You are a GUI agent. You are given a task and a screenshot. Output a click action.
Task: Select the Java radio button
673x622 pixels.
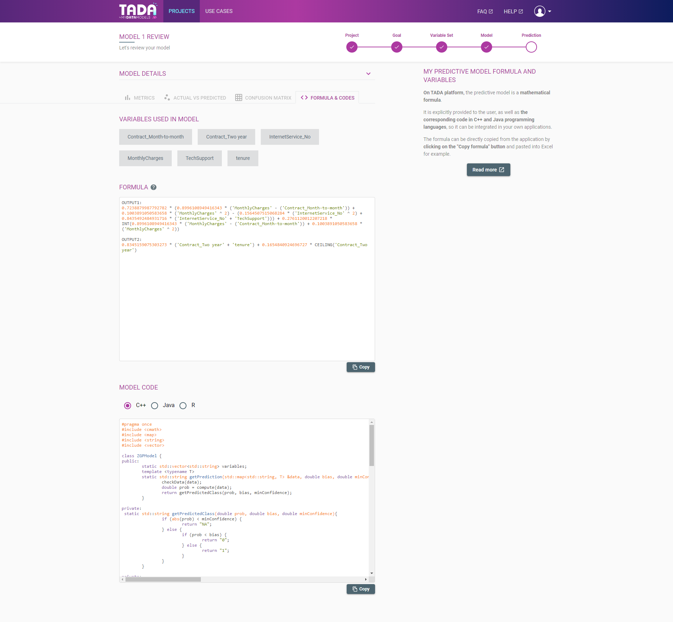tap(154, 405)
